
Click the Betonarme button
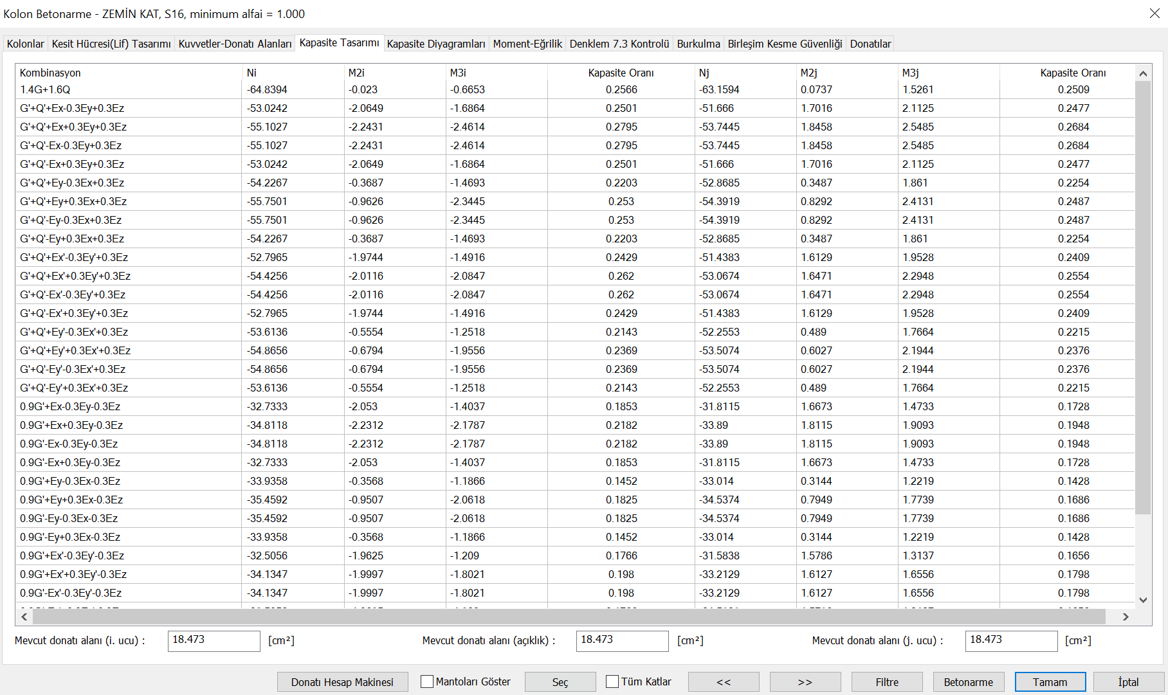click(x=968, y=681)
